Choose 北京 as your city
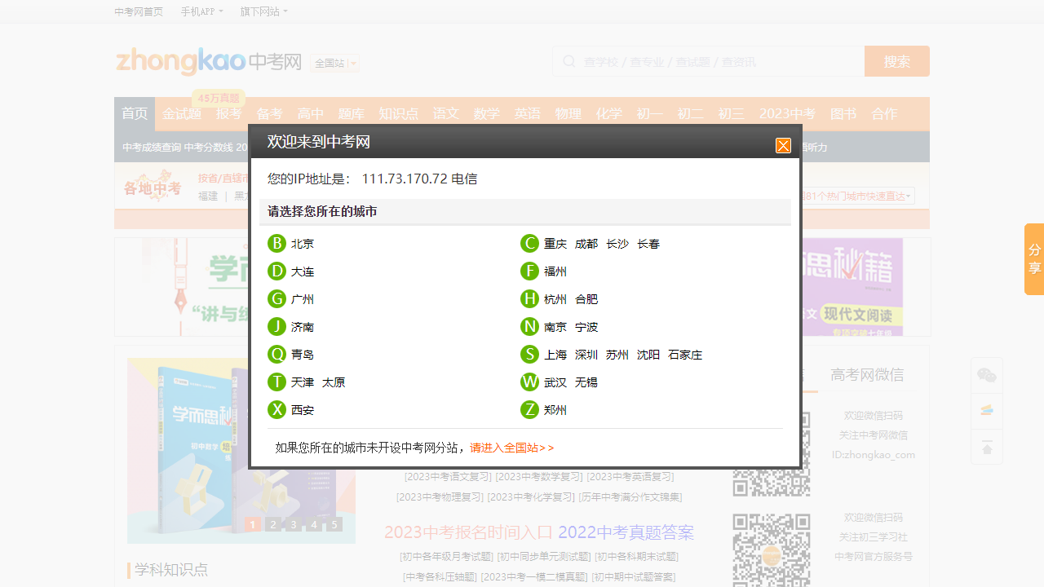This screenshot has height=587, width=1044. tap(303, 244)
